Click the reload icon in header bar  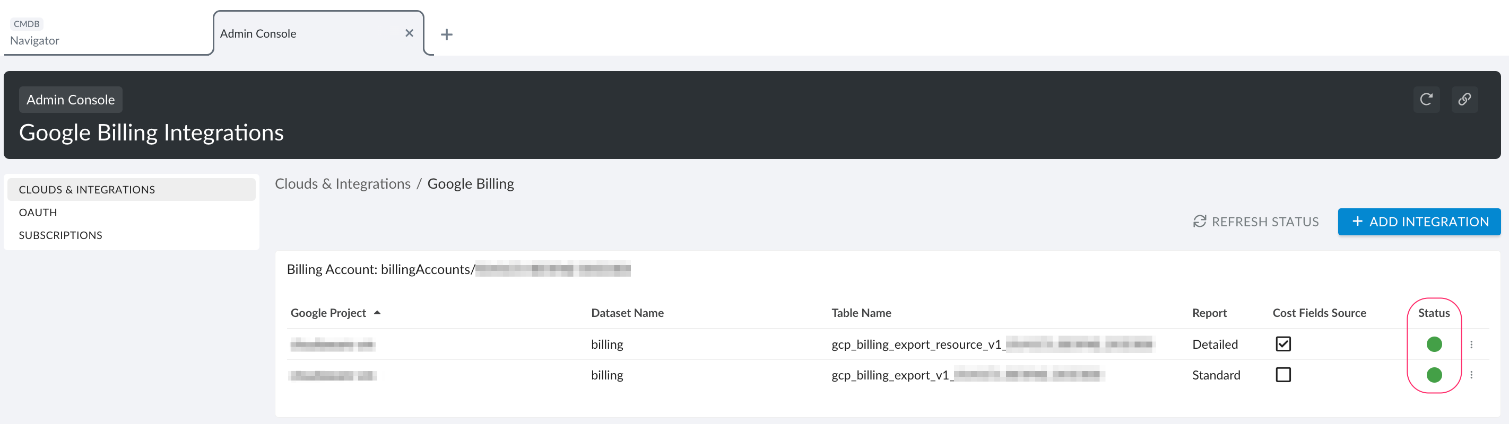tap(1426, 100)
